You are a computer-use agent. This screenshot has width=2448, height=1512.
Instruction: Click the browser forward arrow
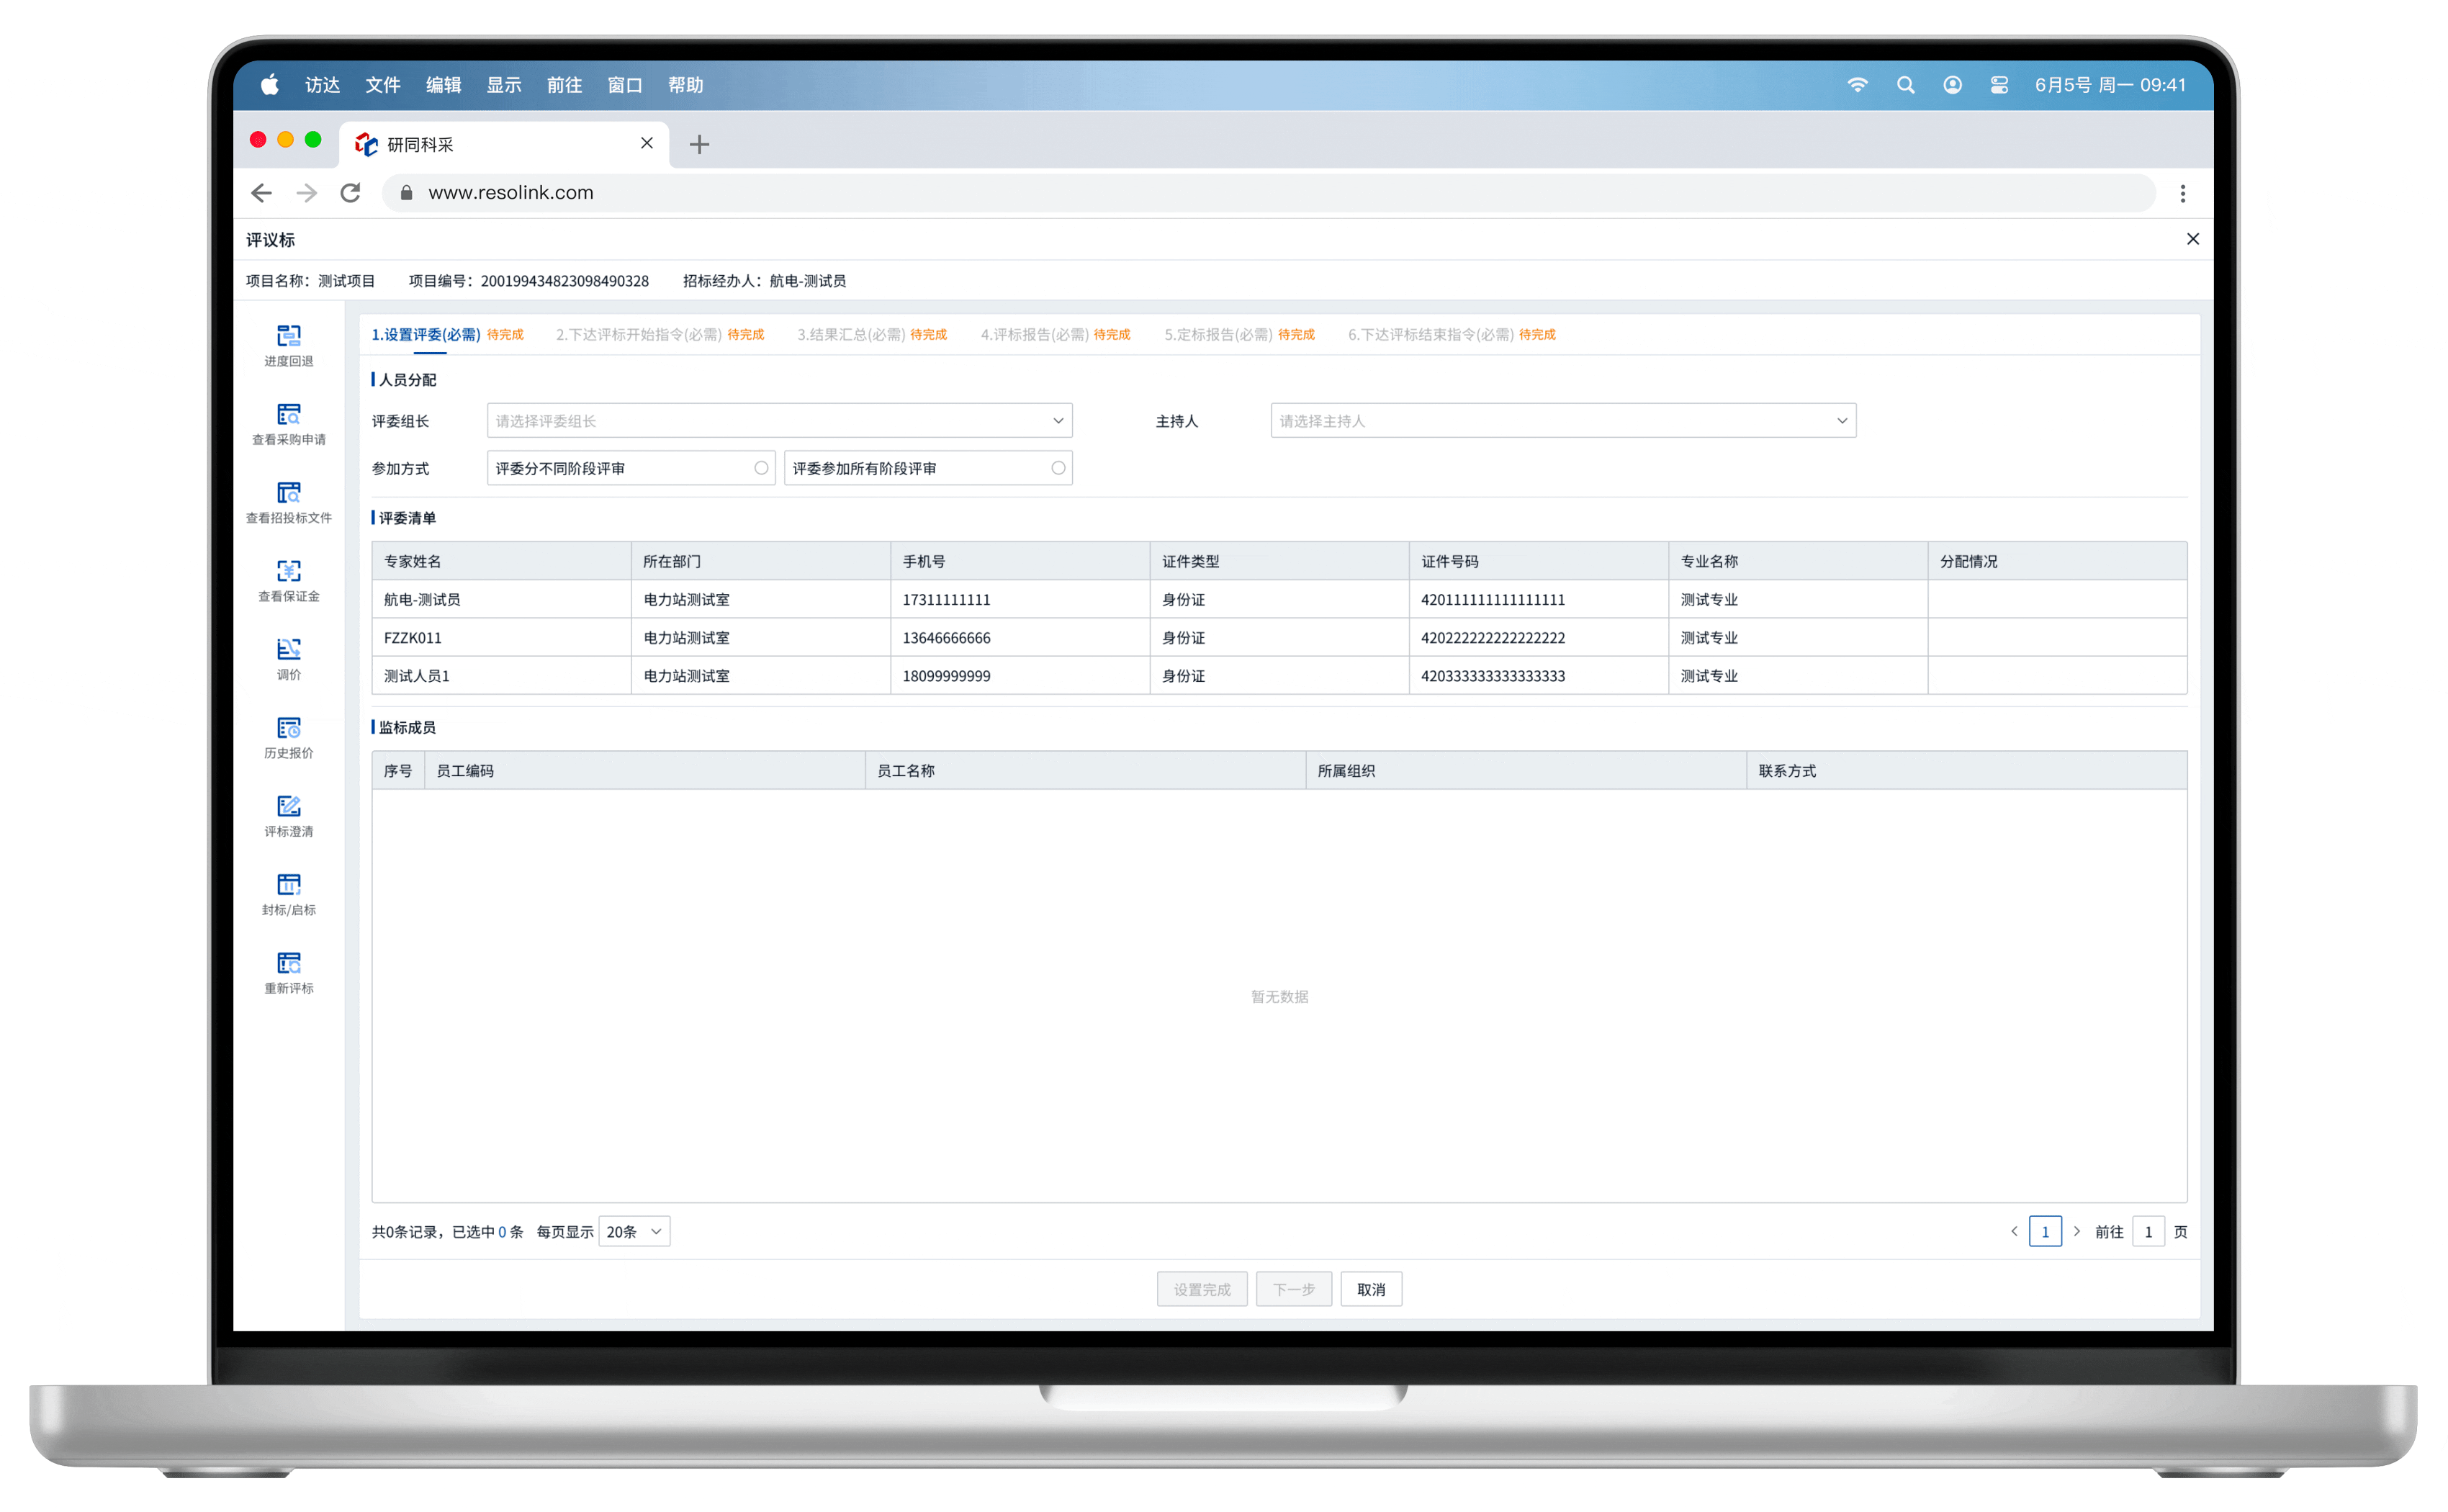tap(307, 193)
